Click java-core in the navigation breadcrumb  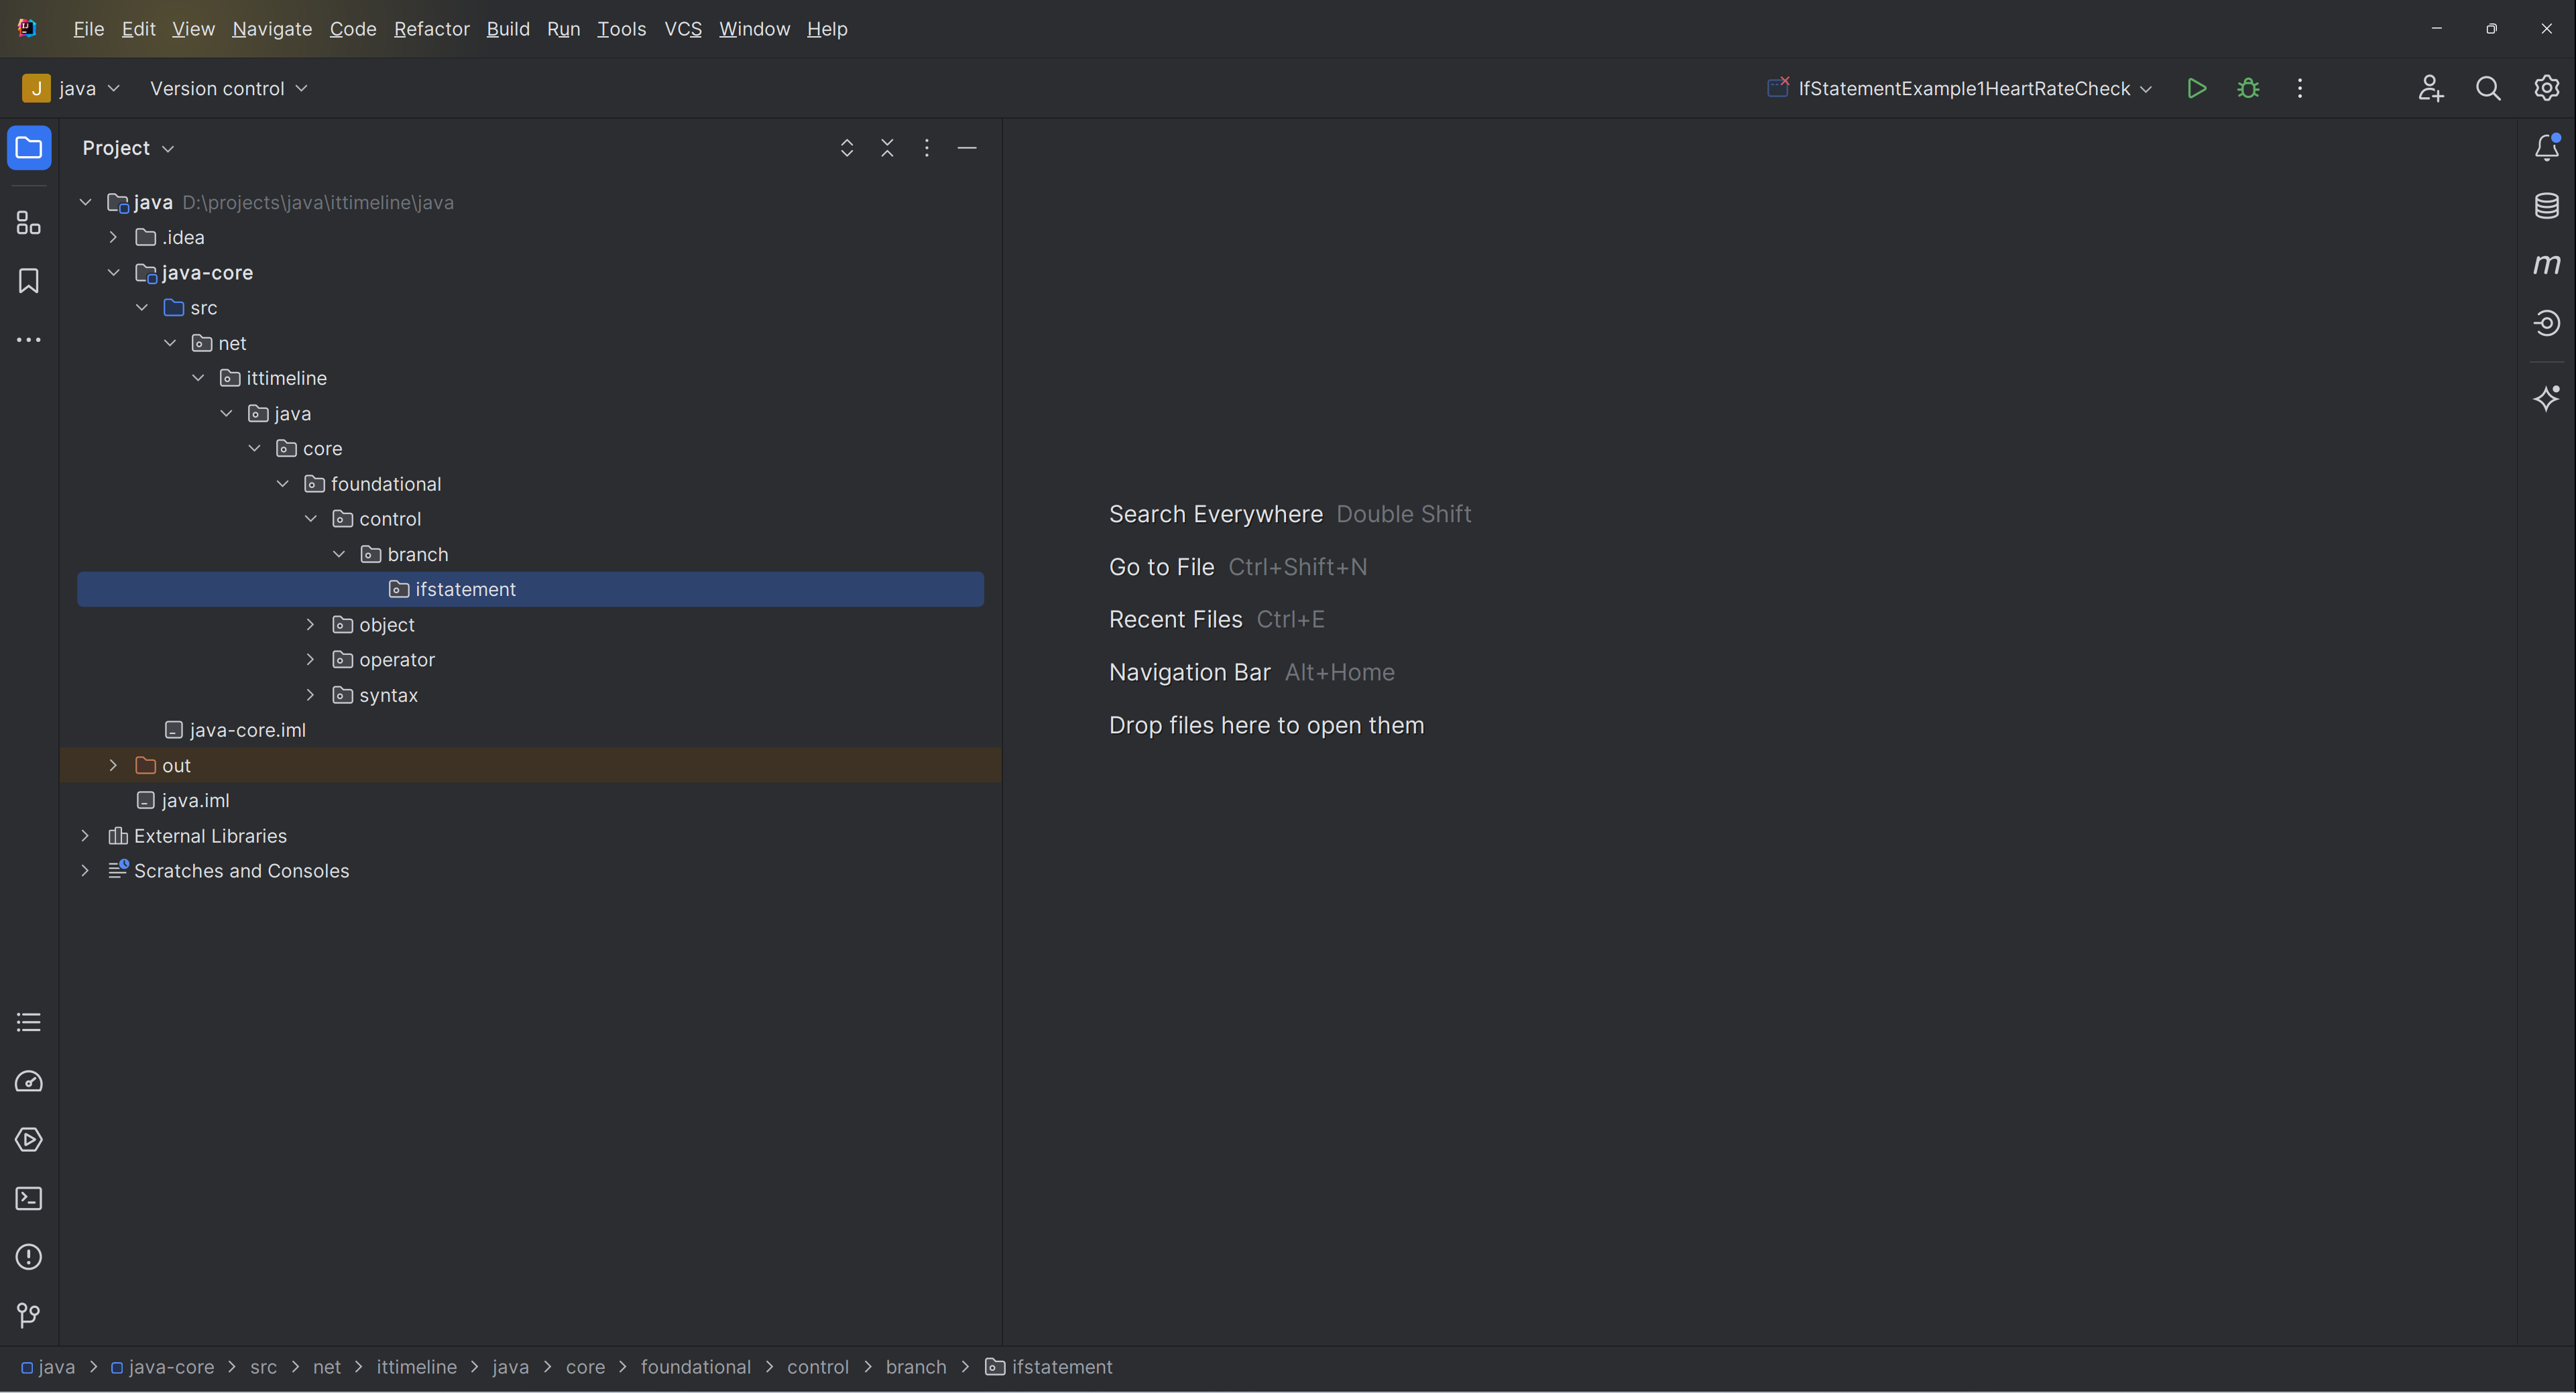pos(171,1367)
